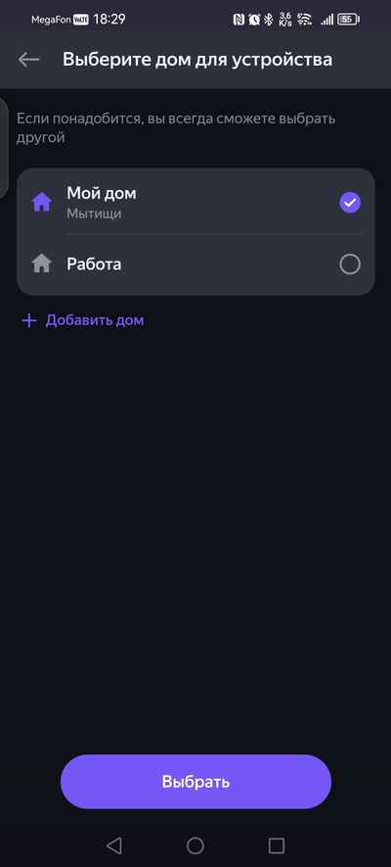Tap the alarm clock status icon

click(x=254, y=20)
